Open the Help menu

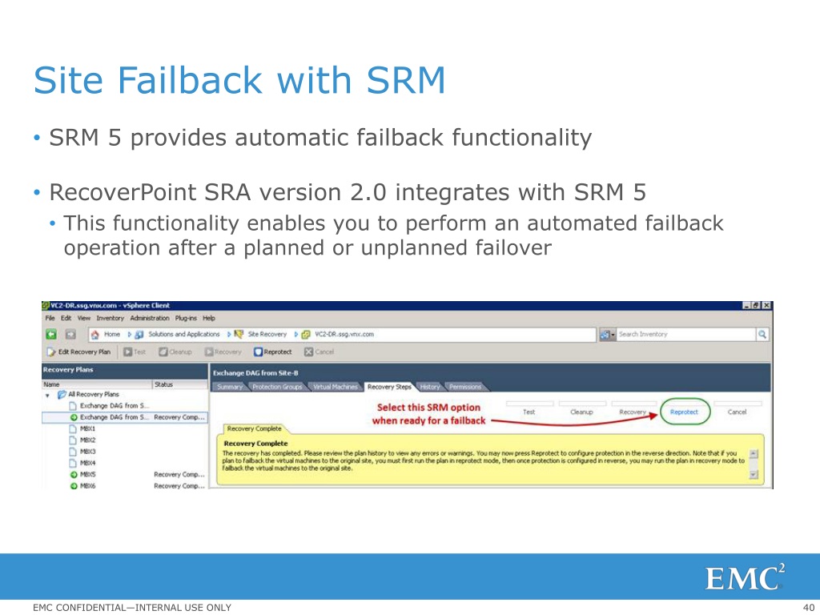click(209, 318)
